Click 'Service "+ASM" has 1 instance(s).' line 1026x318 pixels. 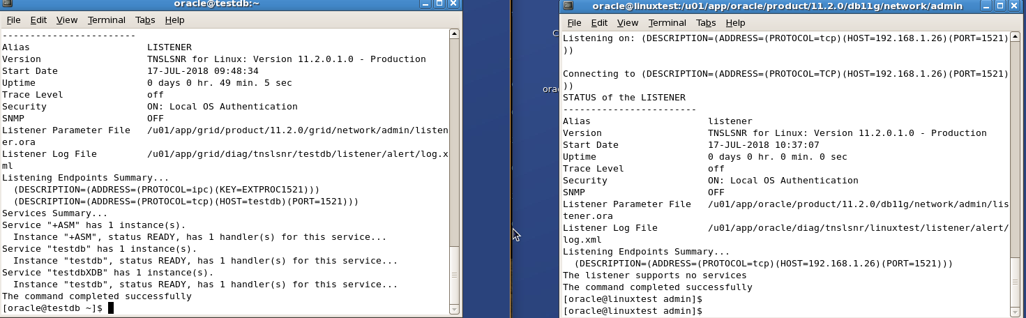[94, 225]
